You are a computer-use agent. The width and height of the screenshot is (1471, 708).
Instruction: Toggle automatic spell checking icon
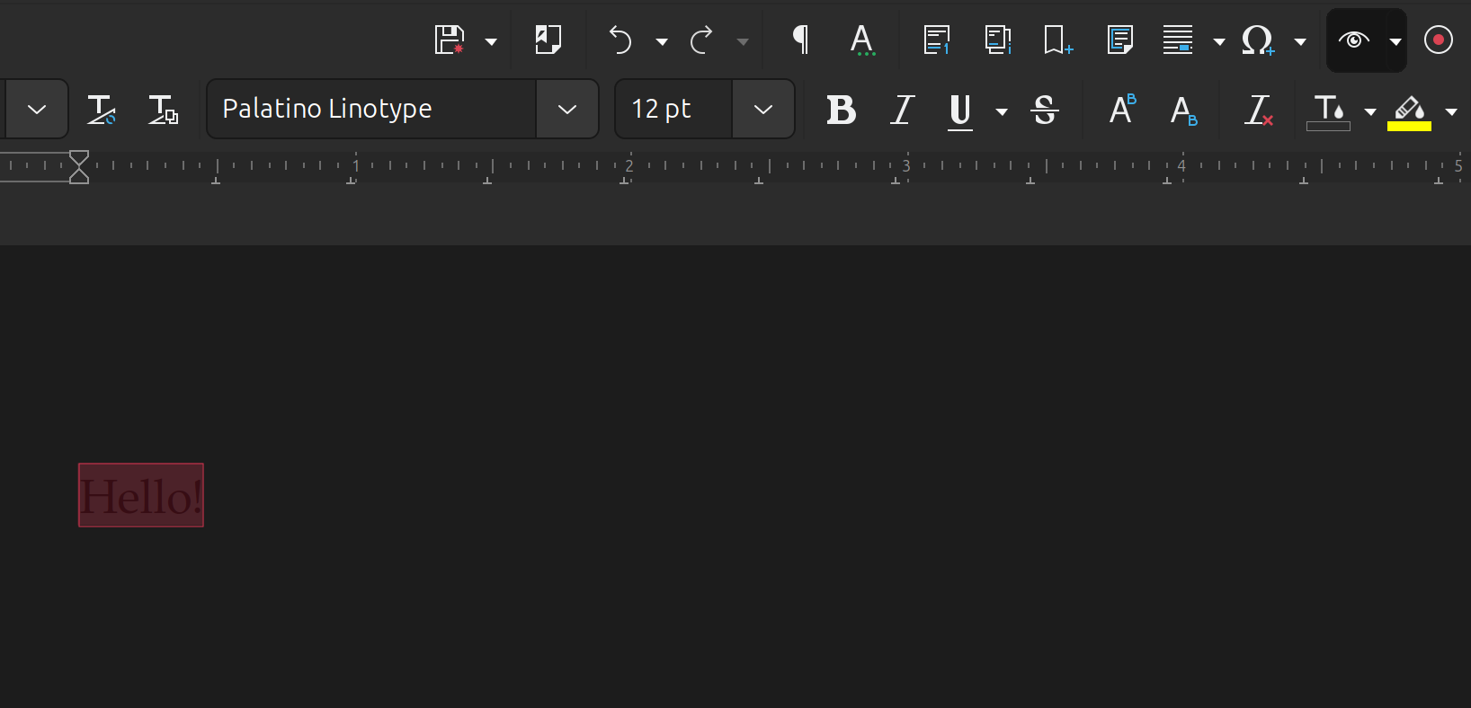tap(862, 40)
